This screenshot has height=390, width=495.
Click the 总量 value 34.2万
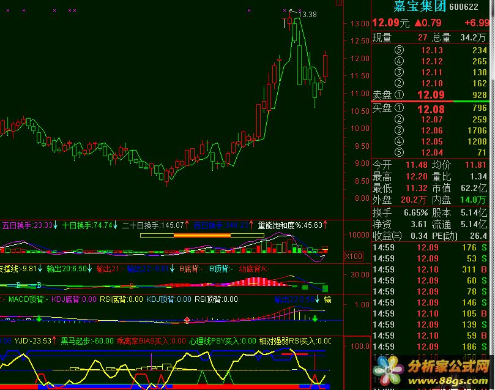[x=473, y=38]
